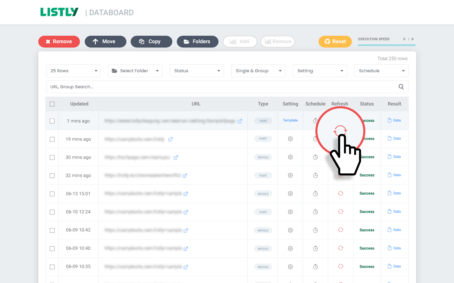Expand the Single & Group filter dropdown
Viewport: 454px width, 283px height.
(258, 71)
